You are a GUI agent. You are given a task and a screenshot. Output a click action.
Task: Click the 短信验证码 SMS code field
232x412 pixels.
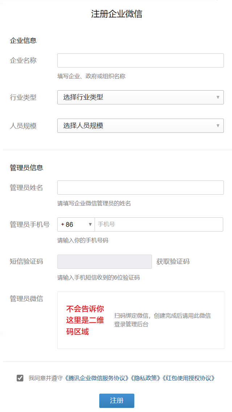(x=104, y=261)
